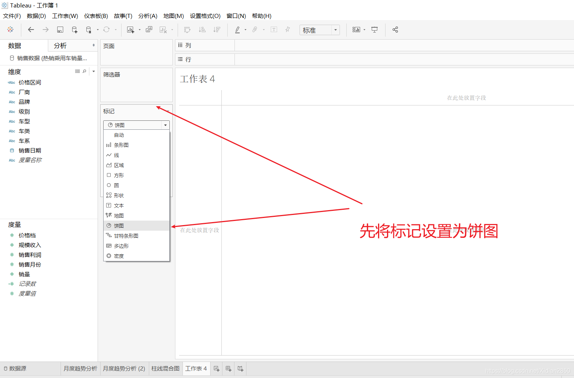
Task: Open the 文件(F) menu
Action: point(12,16)
